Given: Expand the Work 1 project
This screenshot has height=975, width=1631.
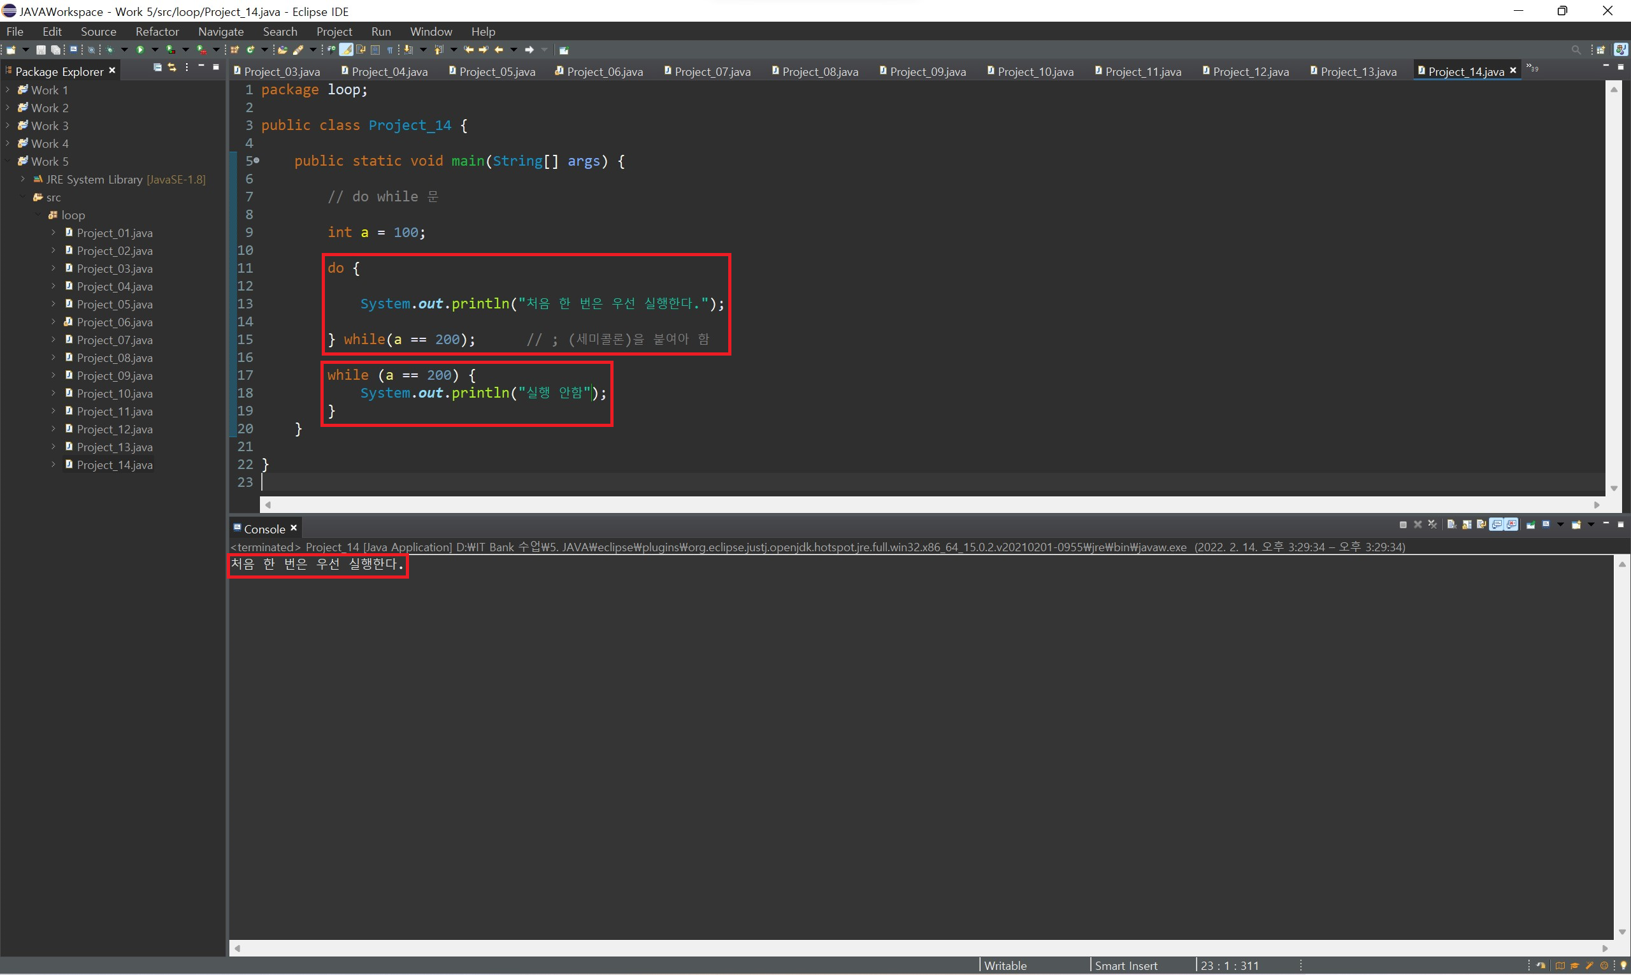Looking at the screenshot, I should pos(7,90).
